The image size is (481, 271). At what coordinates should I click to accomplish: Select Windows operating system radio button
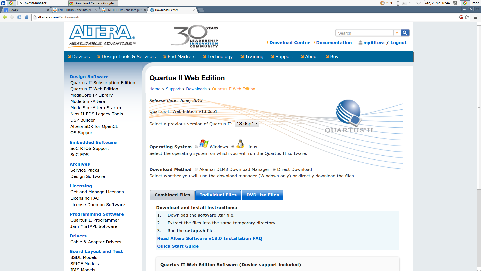pyautogui.click(x=196, y=147)
